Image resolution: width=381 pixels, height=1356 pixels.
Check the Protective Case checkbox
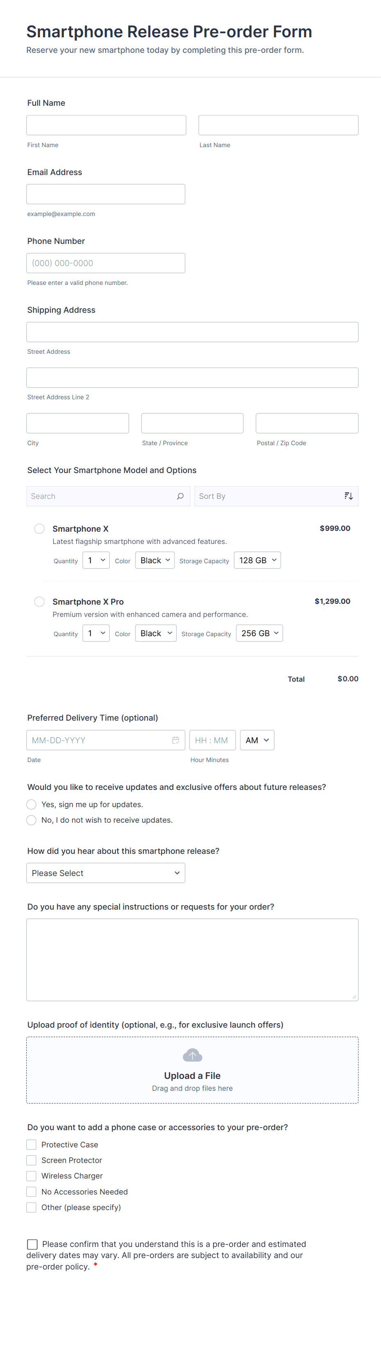pyautogui.click(x=32, y=1144)
